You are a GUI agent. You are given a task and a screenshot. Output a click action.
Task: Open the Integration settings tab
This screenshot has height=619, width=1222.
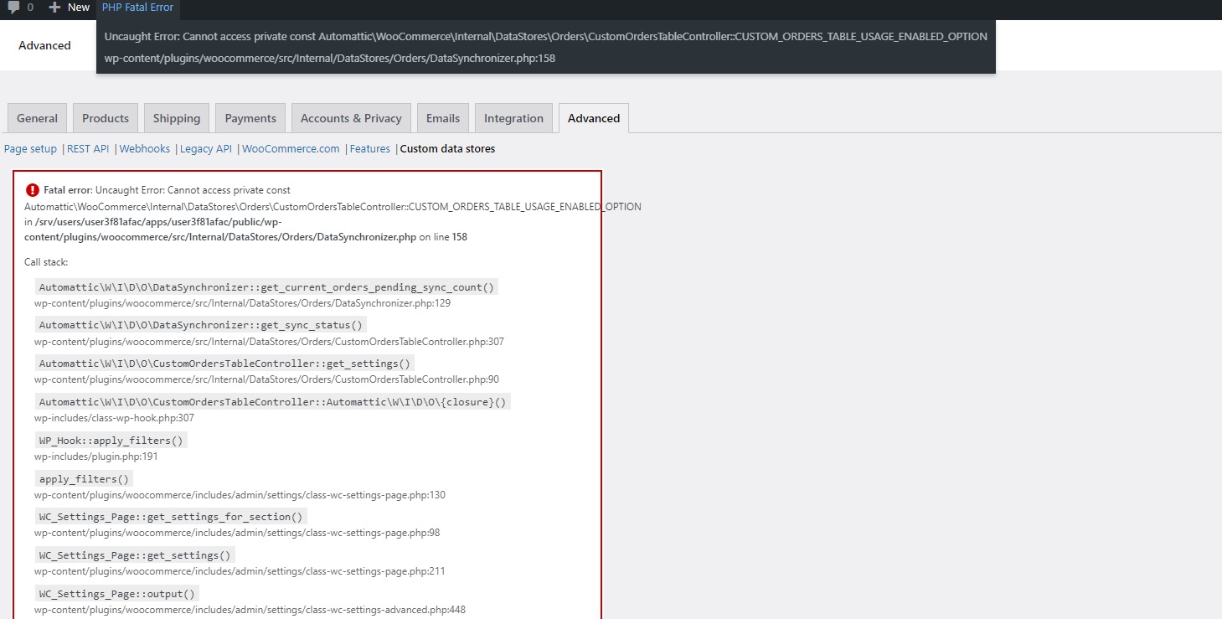513,118
